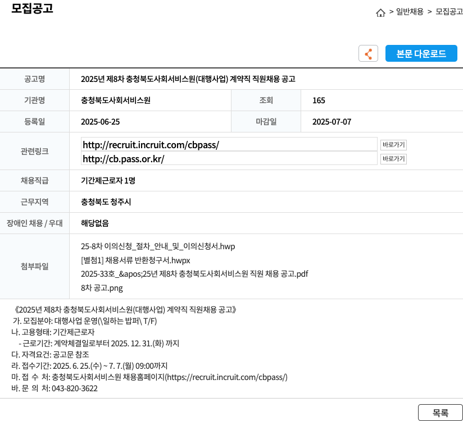Click the 공고명 row label
The image size is (463, 421).
[x=34, y=79]
